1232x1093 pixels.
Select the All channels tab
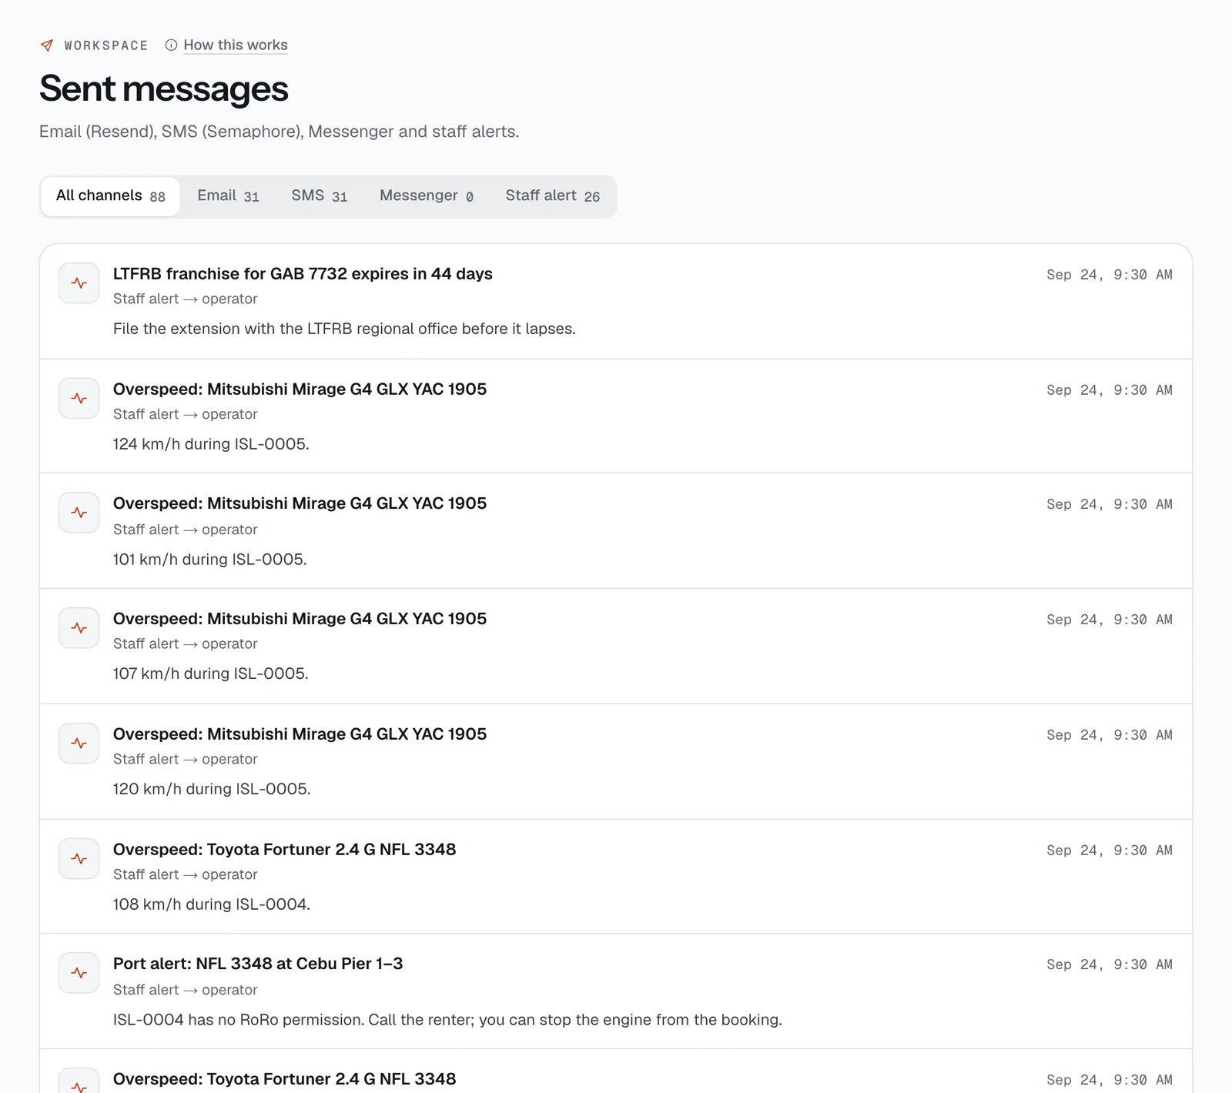click(110, 196)
